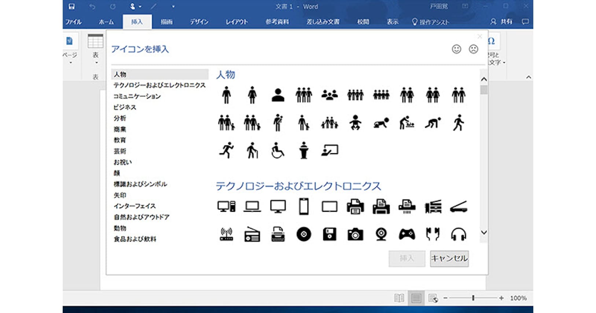
Task: Click scroll up arrow in icon list
Action: [484, 79]
